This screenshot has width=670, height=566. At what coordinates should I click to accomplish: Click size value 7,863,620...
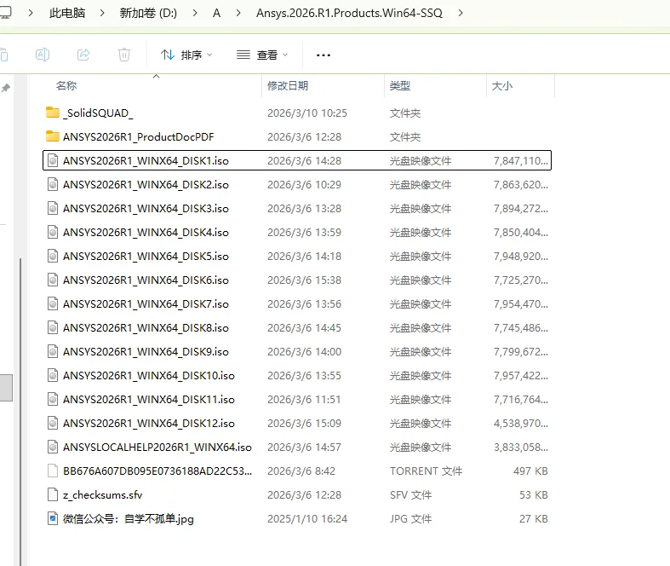click(x=521, y=185)
